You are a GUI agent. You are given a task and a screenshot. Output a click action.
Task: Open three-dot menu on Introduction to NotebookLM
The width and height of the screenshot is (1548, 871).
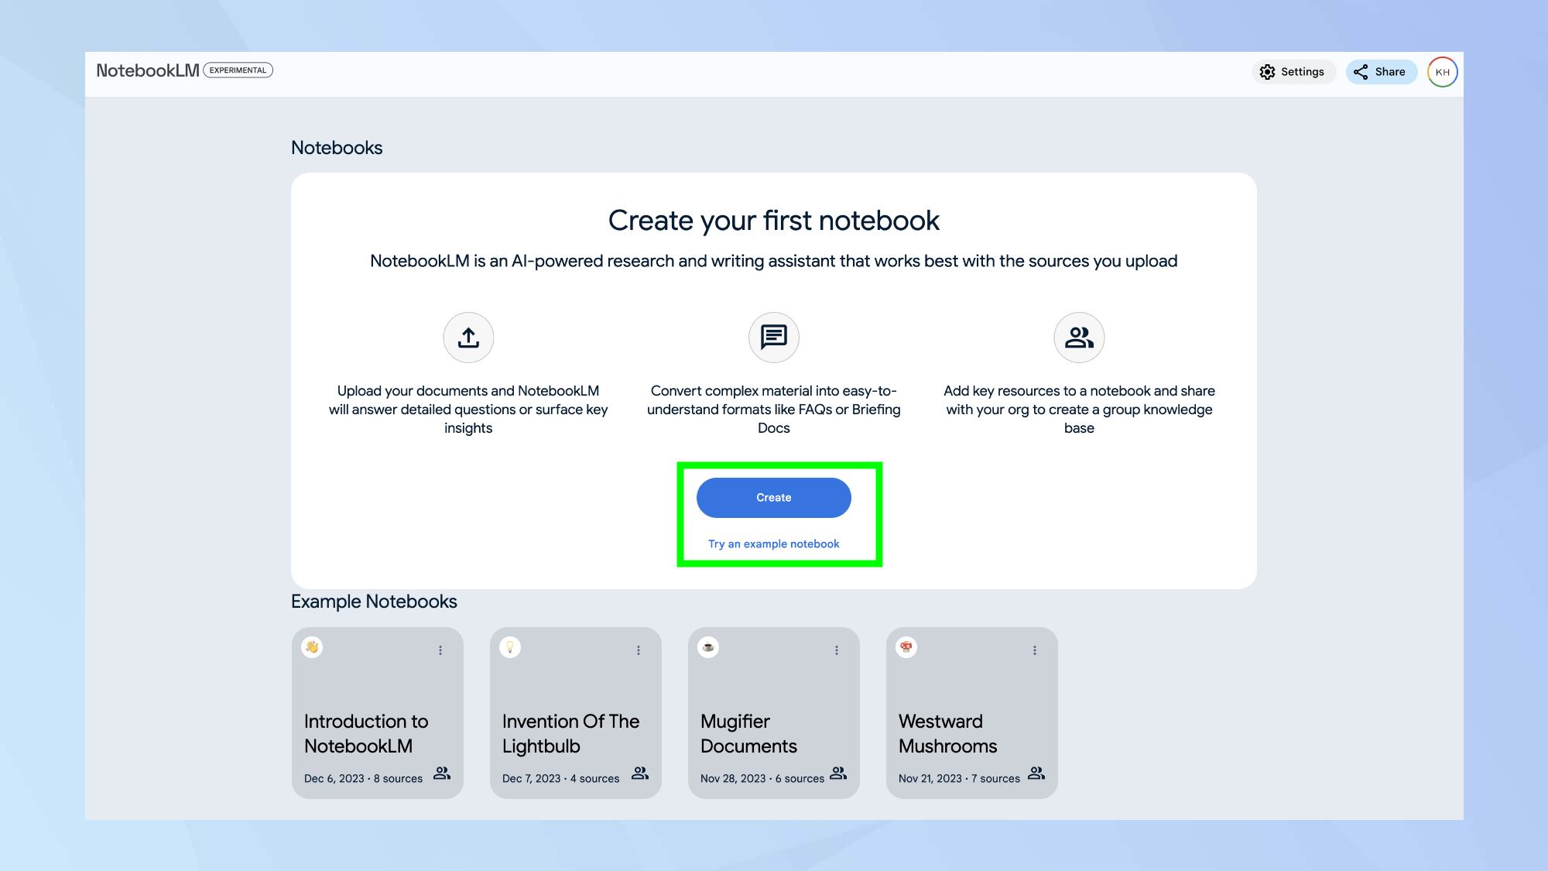click(440, 650)
